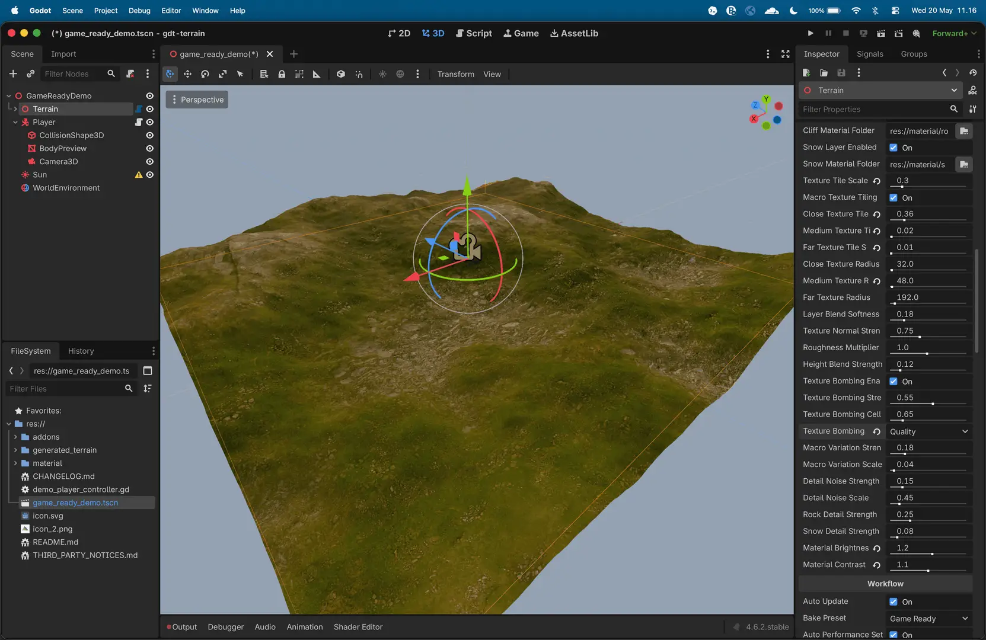
Task: Toggle lock icon in viewport toolbar
Action: [282, 74]
